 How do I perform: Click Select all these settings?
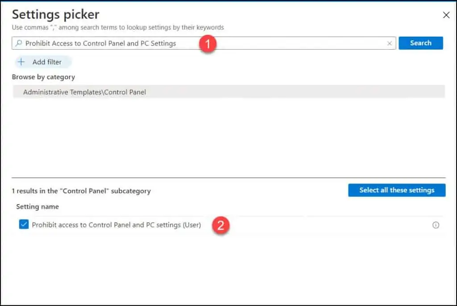(397, 190)
